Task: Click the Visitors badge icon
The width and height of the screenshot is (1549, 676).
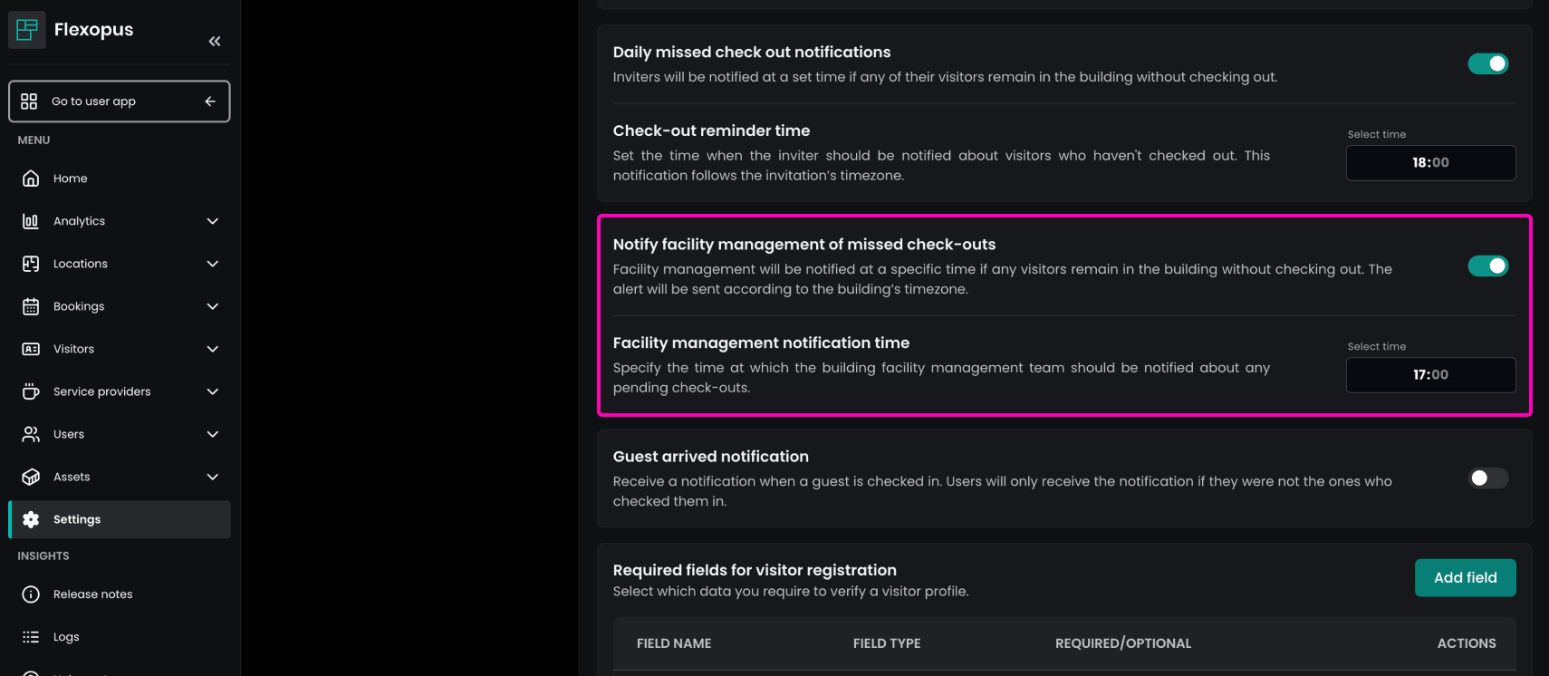Action: (31, 349)
